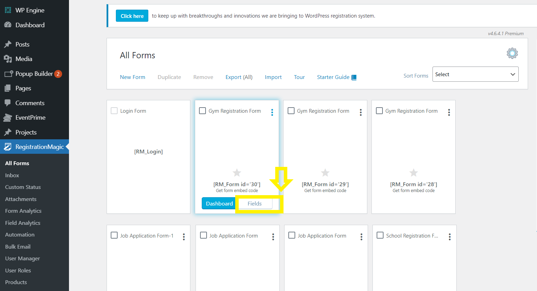This screenshot has width=537, height=291.
Task: Open Products submenu item
Action: coord(16,282)
